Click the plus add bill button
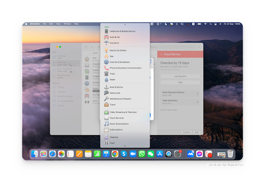Screen dimensions: 265x188 point(92,47)
